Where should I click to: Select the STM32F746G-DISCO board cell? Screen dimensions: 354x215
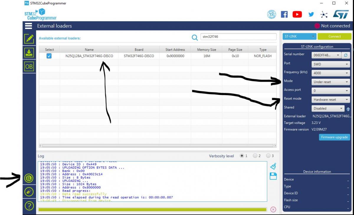139,56
